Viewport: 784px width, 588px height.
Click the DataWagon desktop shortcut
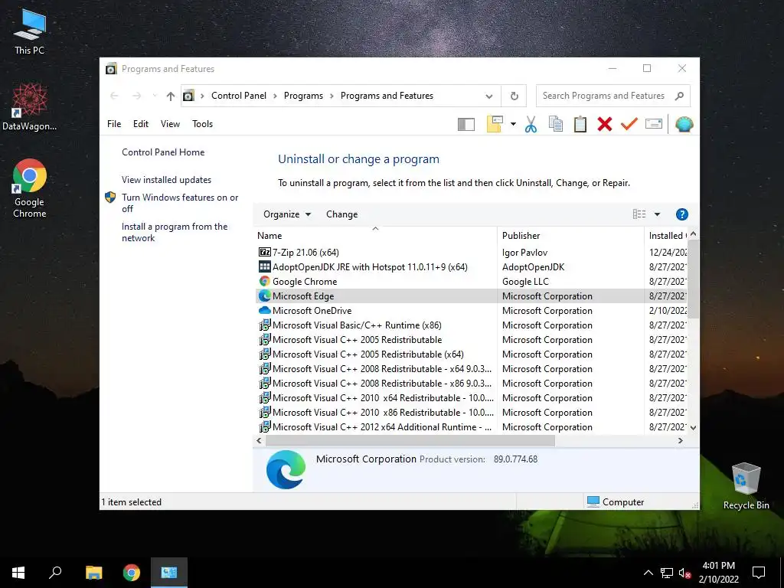(29, 107)
